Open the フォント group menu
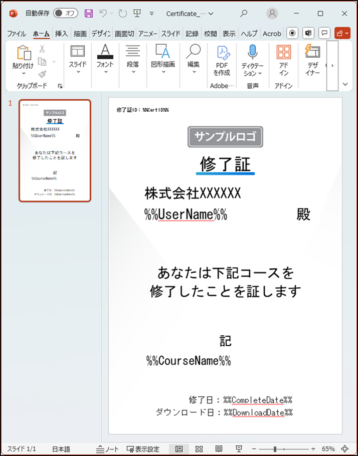 (x=105, y=59)
